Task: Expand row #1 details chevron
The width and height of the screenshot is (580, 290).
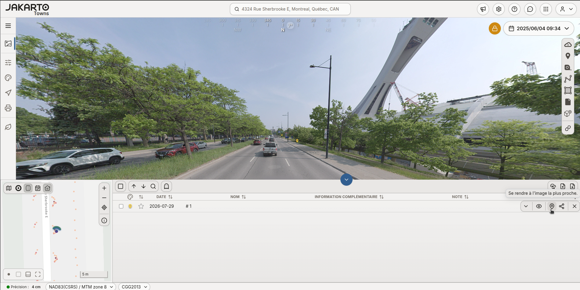Action: pyautogui.click(x=526, y=206)
